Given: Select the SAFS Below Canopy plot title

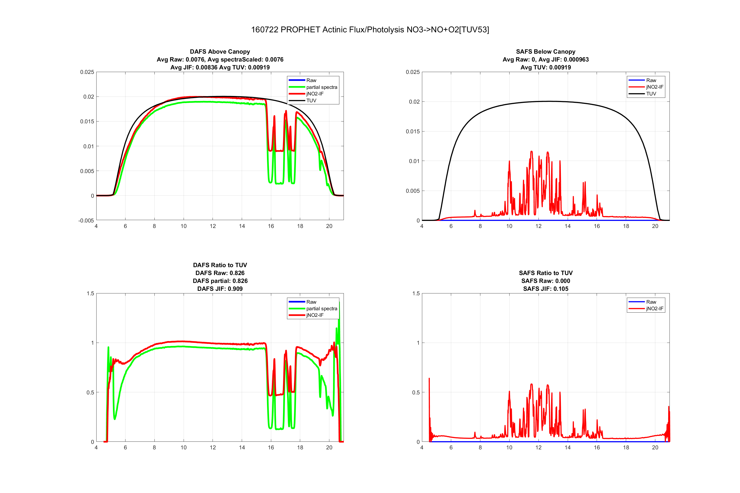Looking at the screenshot, I should (x=545, y=52).
